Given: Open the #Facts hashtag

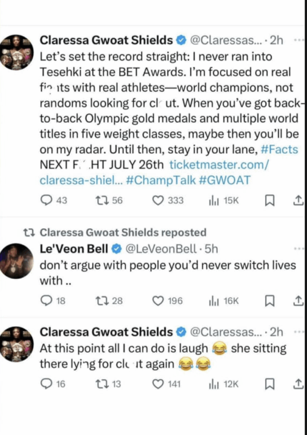Looking at the screenshot, I should [279, 150].
